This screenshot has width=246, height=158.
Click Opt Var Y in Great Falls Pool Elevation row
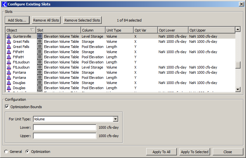click(135, 47)
